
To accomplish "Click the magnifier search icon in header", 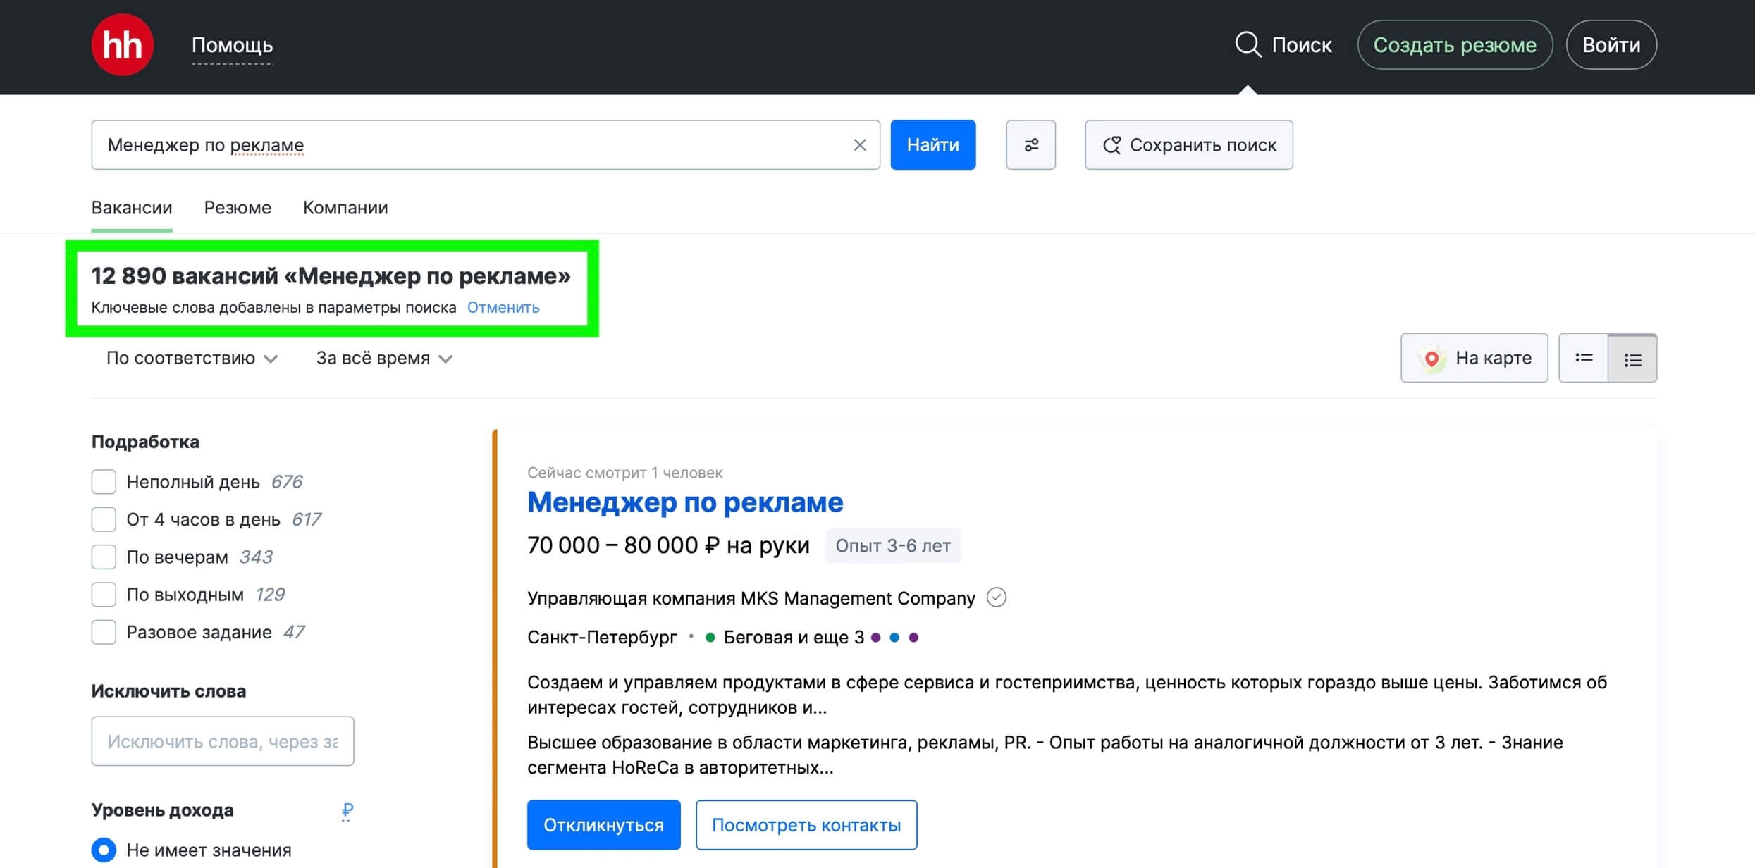I will coord(1248,44).
